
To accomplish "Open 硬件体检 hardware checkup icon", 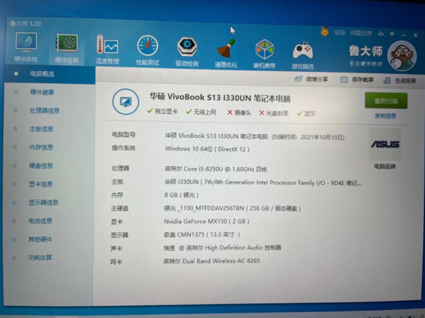I will tap(26, 47).
